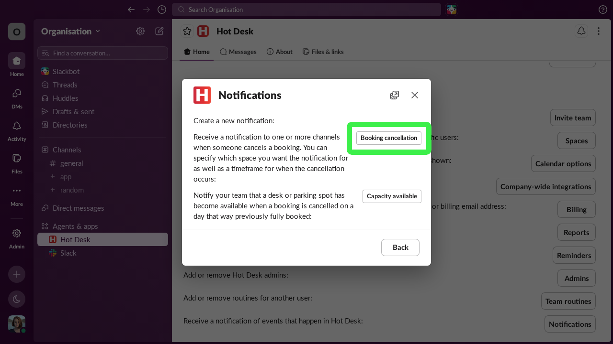Open Hot Desk notification bell settings
613x344 pixels.
point(581,31)
